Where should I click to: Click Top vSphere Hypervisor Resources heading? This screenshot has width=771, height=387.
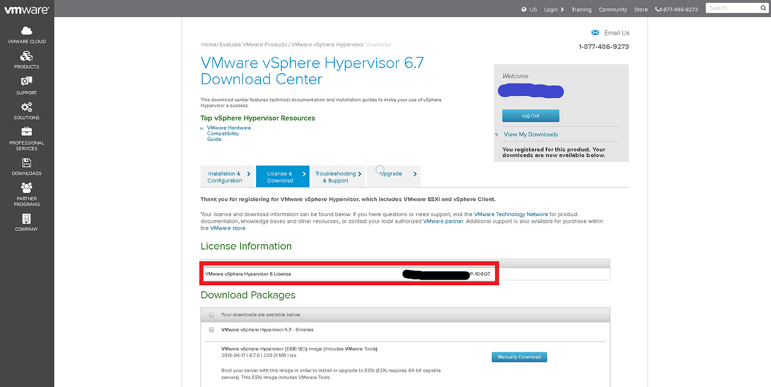(x=258, y=118)
